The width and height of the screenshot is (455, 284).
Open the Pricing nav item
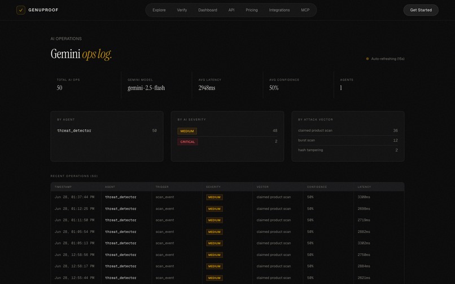[252, 10]
